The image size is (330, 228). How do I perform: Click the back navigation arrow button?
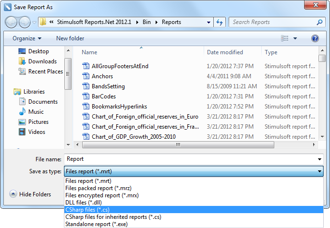(x=12, y=22)
